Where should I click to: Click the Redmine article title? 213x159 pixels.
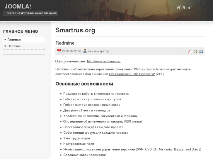65,43
